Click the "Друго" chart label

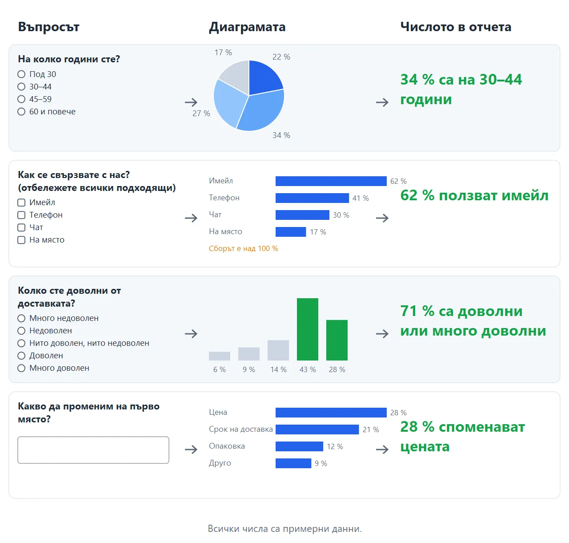click(220, 463)
